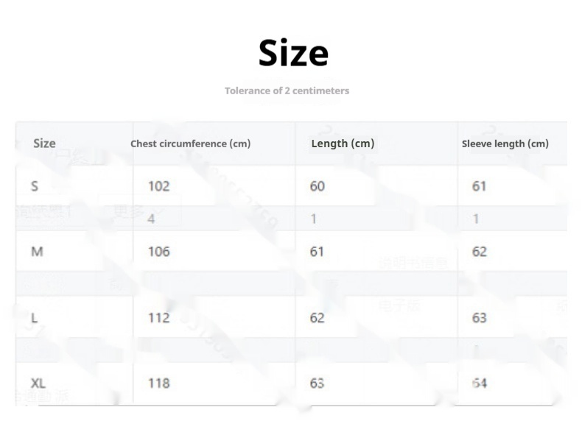Select the XL size row label
582x421 pixels.
point(38,383)
